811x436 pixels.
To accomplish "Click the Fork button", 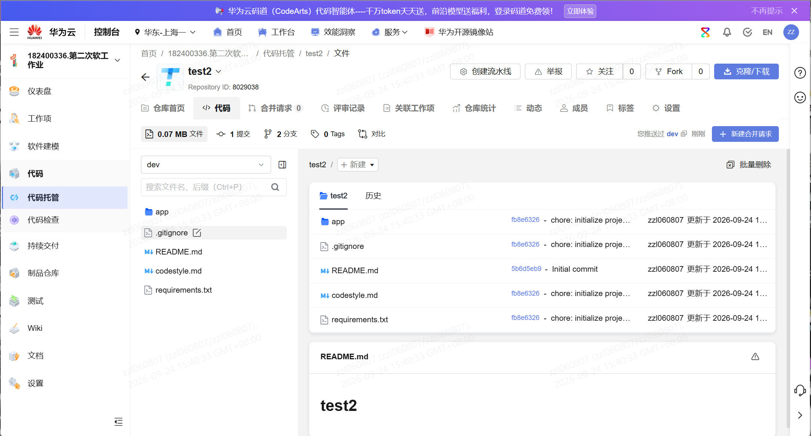I will tap(669, 71).
